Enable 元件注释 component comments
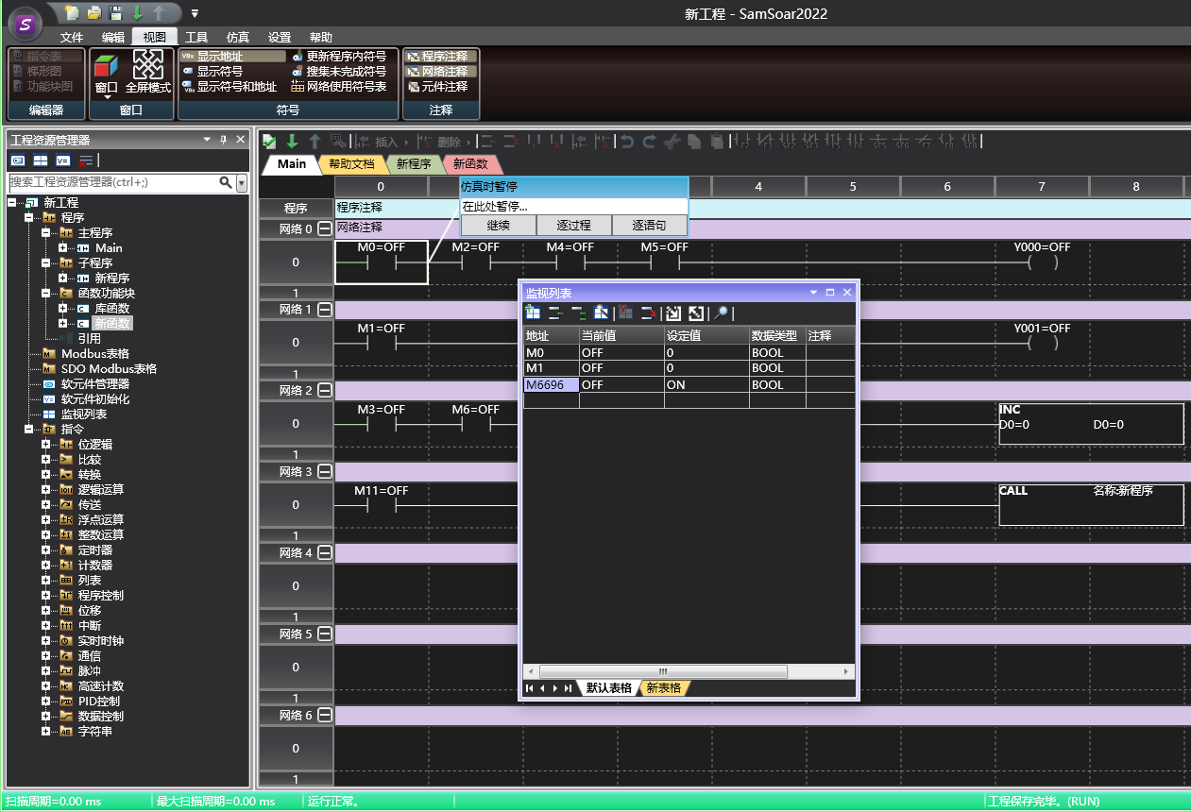The width and height of the screenshot is (1191, 812). click(441, 87)
